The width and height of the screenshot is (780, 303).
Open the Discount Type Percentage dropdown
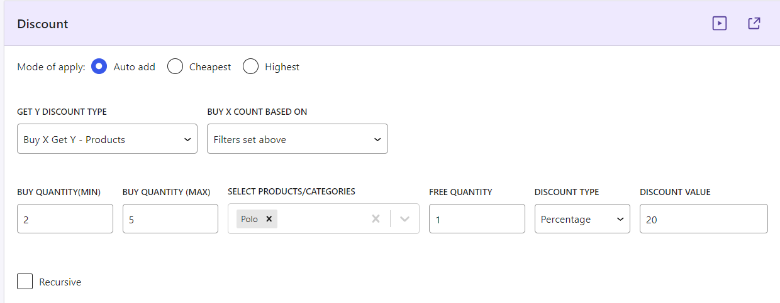click(x=582, y=219)
